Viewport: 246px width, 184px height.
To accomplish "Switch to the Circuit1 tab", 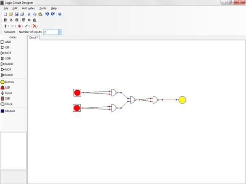I will point(33,38).
